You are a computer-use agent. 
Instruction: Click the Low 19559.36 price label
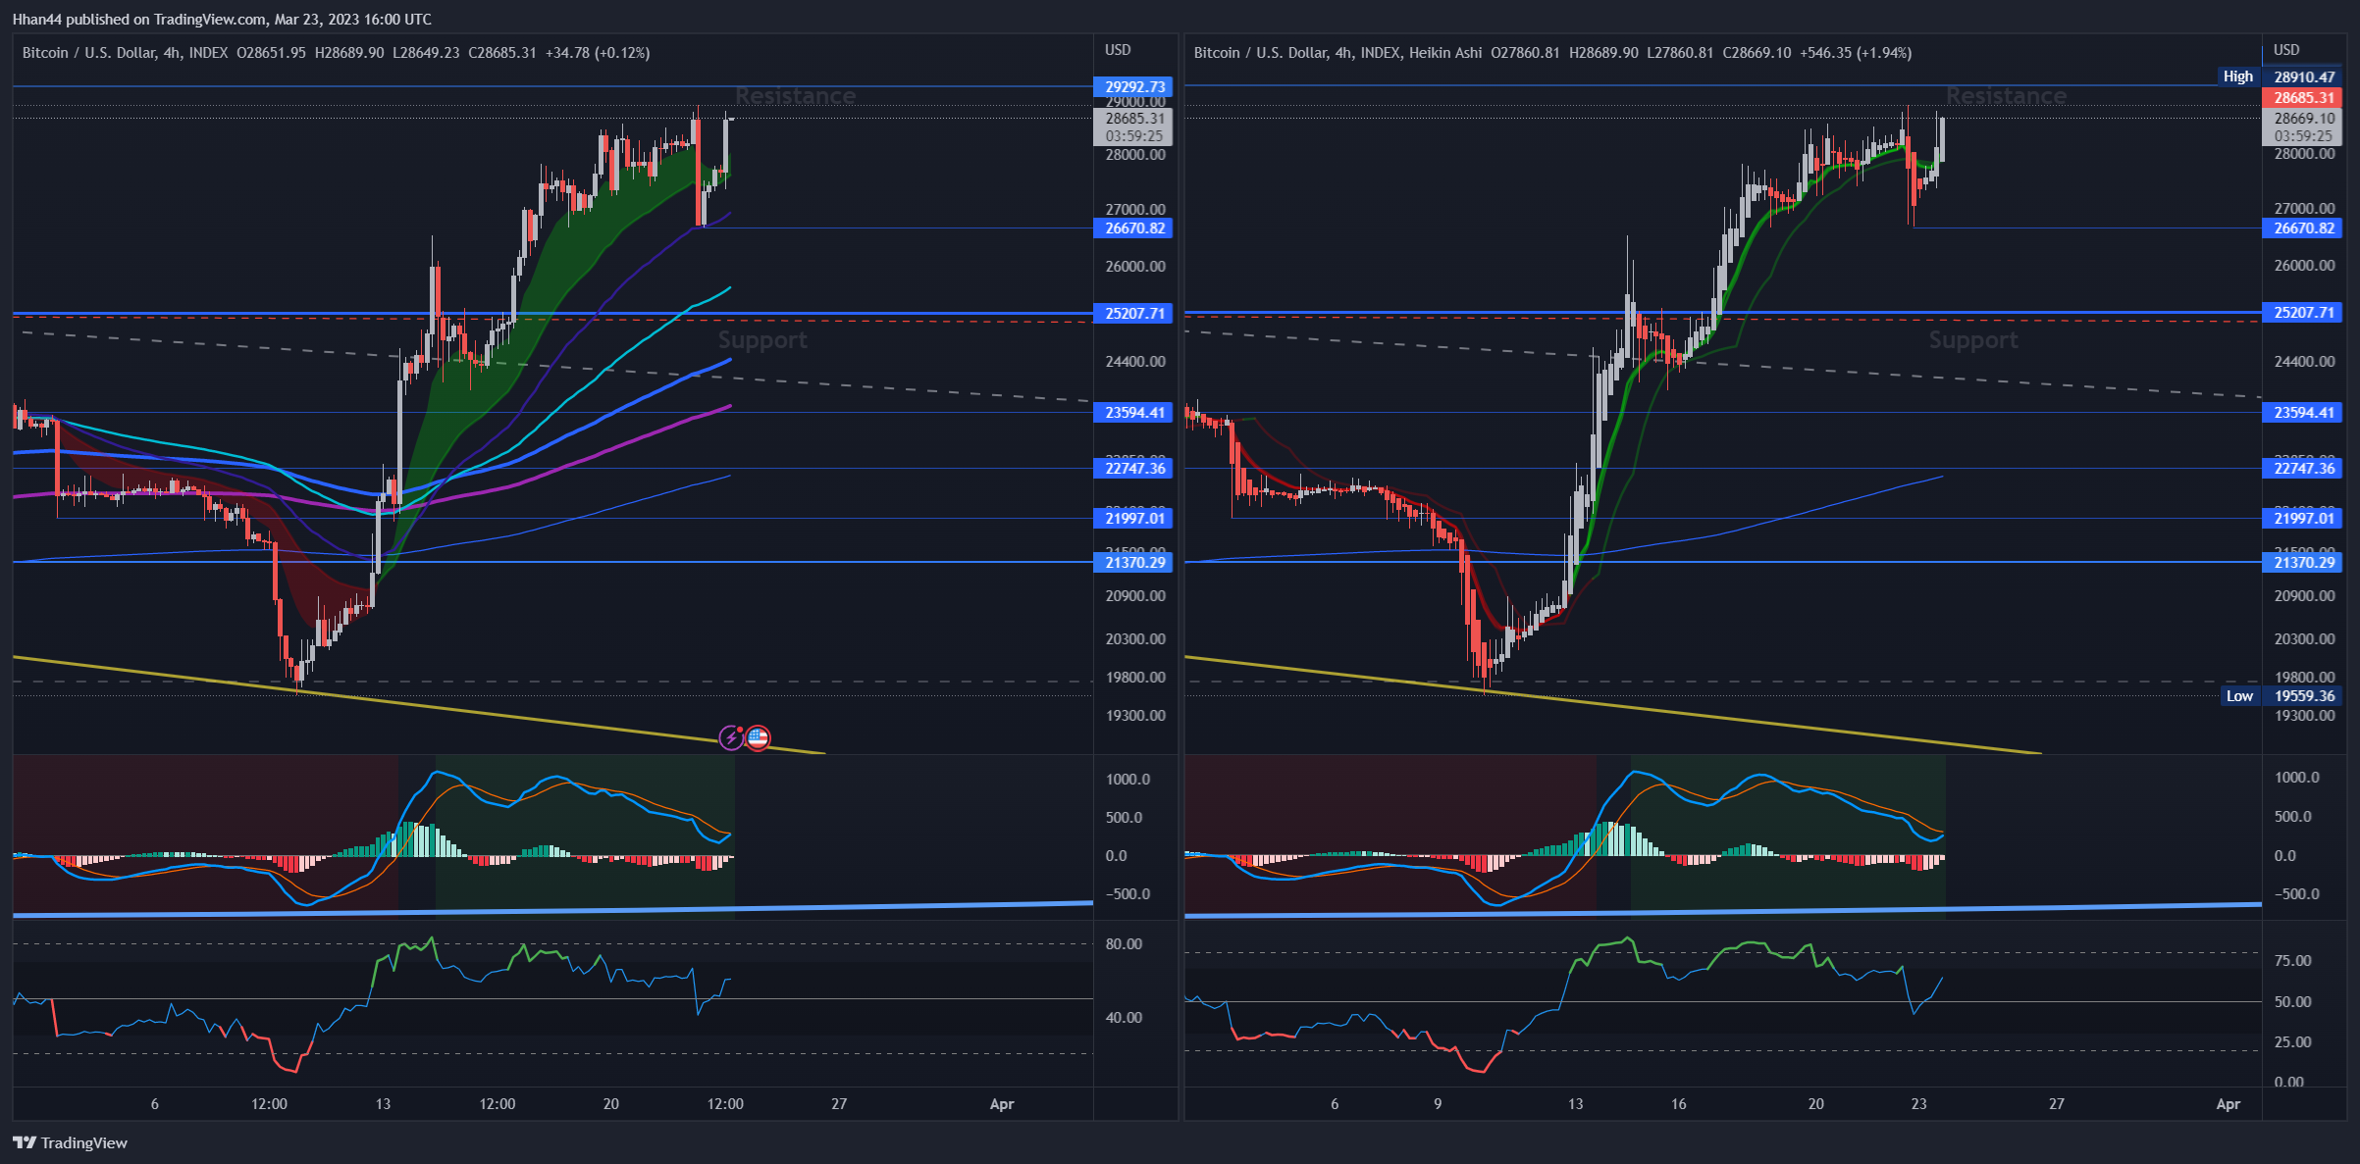coord(2282,695)
